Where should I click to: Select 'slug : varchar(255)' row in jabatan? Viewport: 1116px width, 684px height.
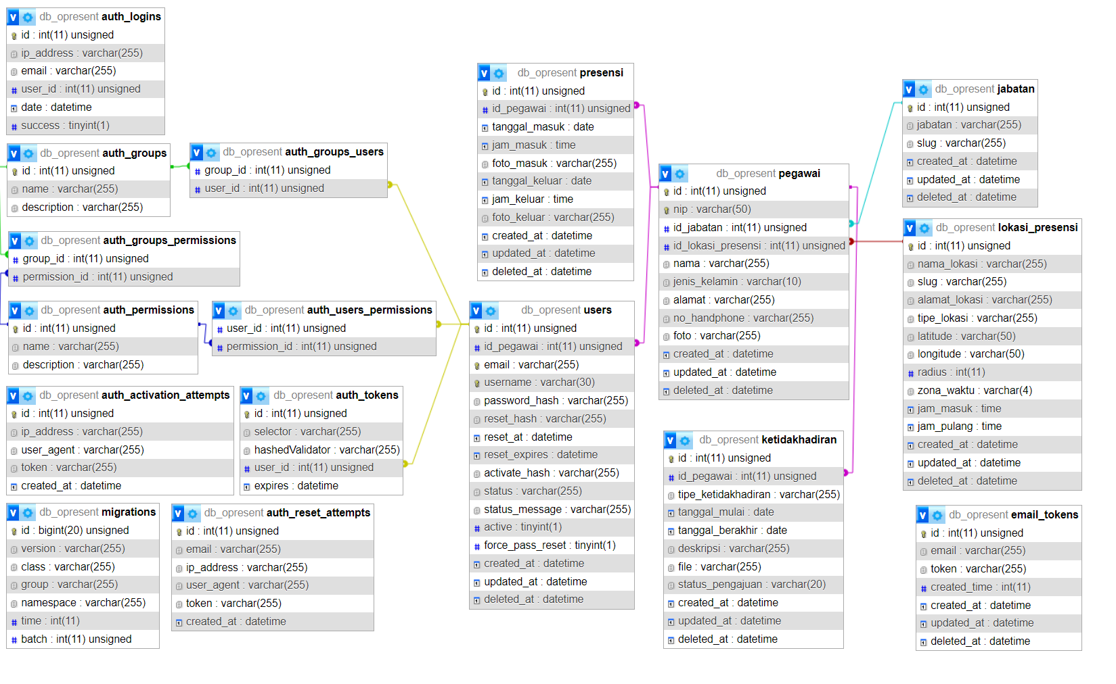(970, 143)
